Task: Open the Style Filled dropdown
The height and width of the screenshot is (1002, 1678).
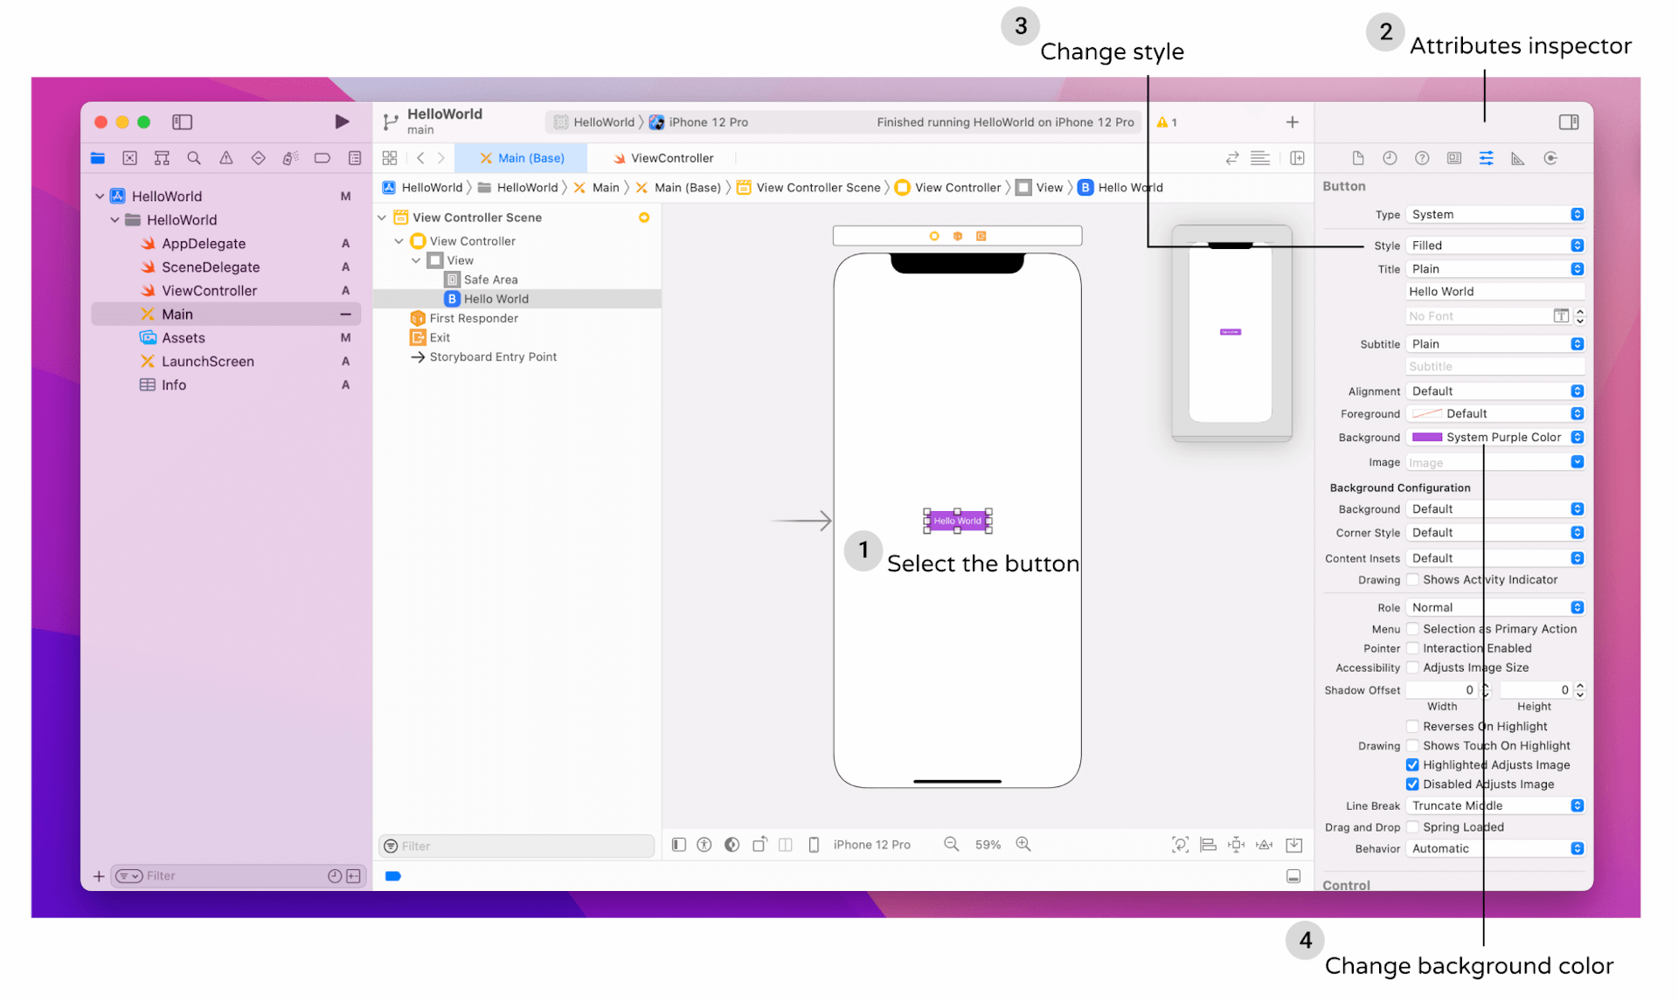Action: [x=1494, y=245]
